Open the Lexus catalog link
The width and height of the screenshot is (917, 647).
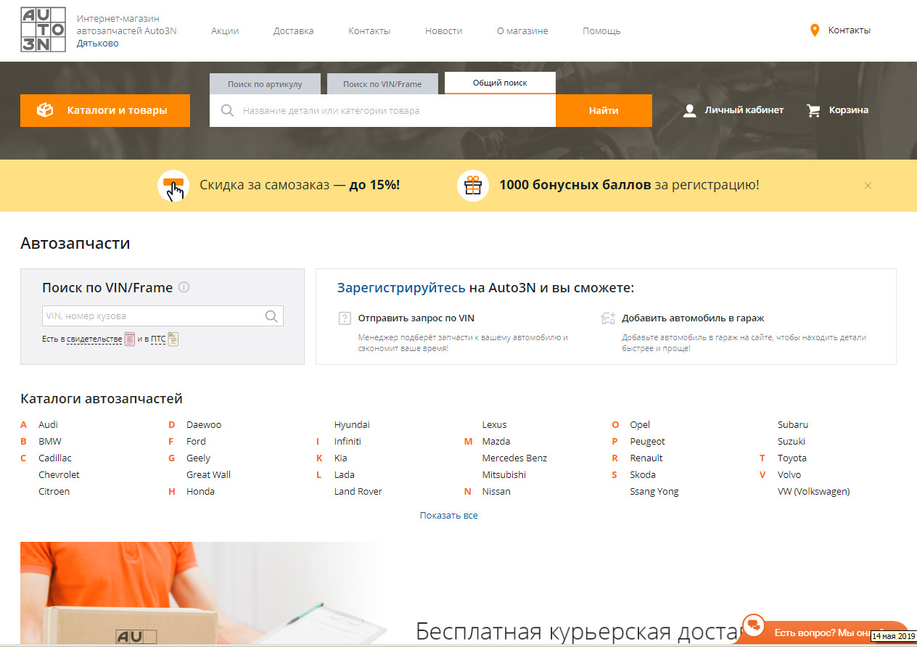[x=494, y=424]
